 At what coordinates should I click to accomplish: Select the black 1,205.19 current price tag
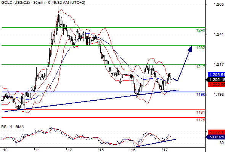coord(216,80)
